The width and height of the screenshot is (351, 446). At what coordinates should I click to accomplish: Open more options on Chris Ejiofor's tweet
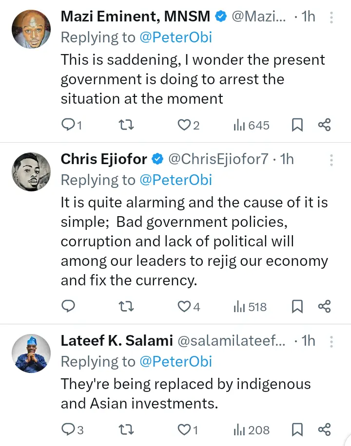(x=331, y=160)
